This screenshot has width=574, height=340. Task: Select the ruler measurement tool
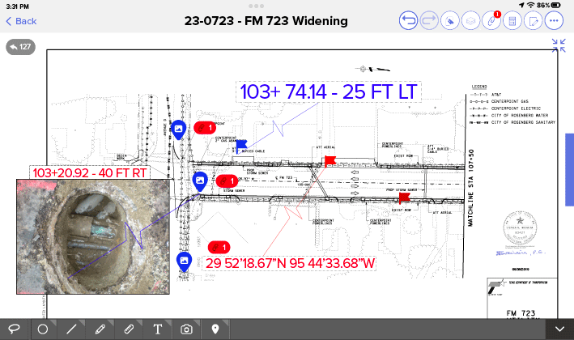[x=129, y=329]
